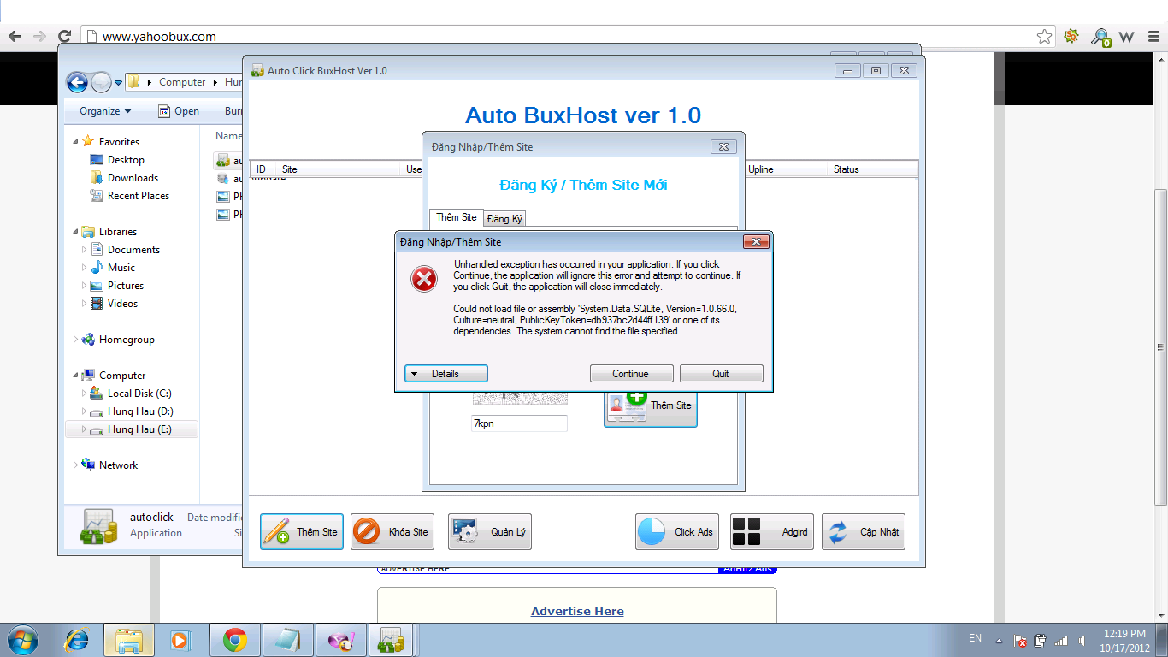Open Yahoo Messenger from the taskbar
The image size is (1168, 657).
click(341, 640)
